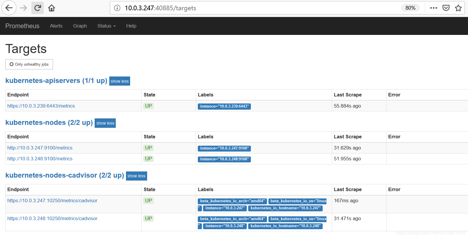Click beta_kubernetes_io_os label in 10.0.3.247 row
468x238 pixels.
(x=297, y=201)
